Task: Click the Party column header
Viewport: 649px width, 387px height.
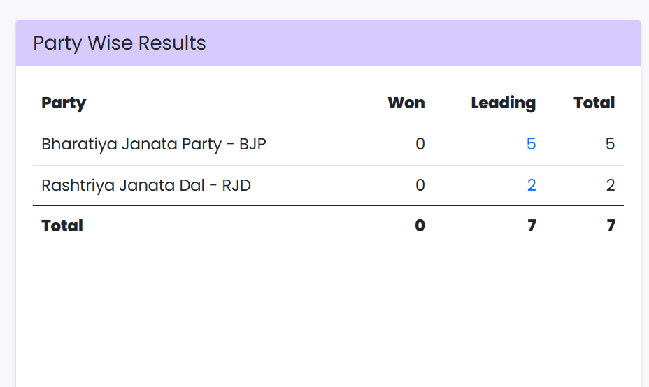Action: tap(64, 103)
